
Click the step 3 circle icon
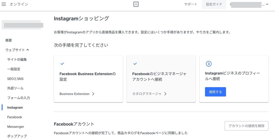click(x=208, y=64)
